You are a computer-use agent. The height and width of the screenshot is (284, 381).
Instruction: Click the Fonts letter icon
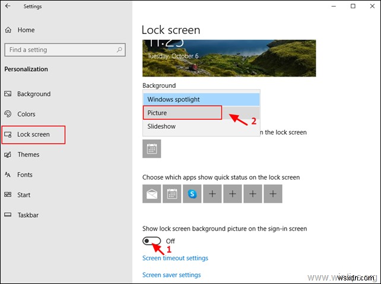[x=8, y=174]
